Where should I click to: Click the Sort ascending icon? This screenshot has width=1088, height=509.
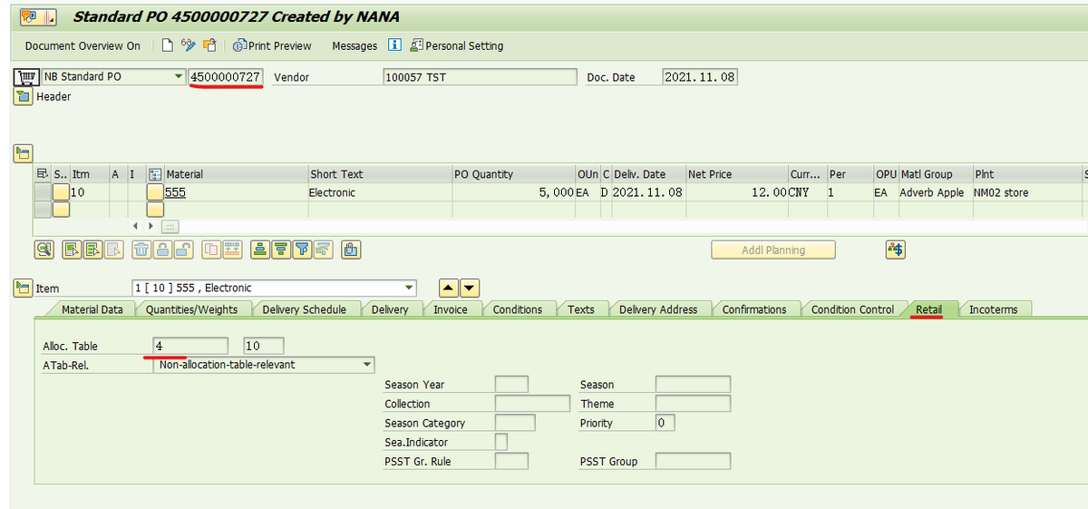[261, 250]
